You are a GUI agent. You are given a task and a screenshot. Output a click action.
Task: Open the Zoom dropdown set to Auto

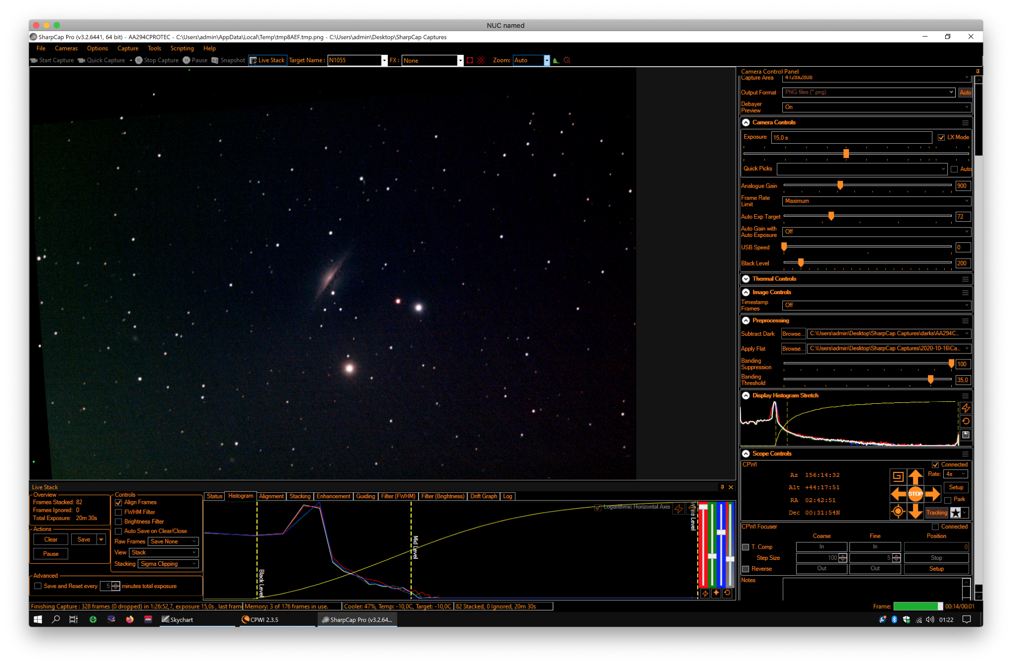531,60
